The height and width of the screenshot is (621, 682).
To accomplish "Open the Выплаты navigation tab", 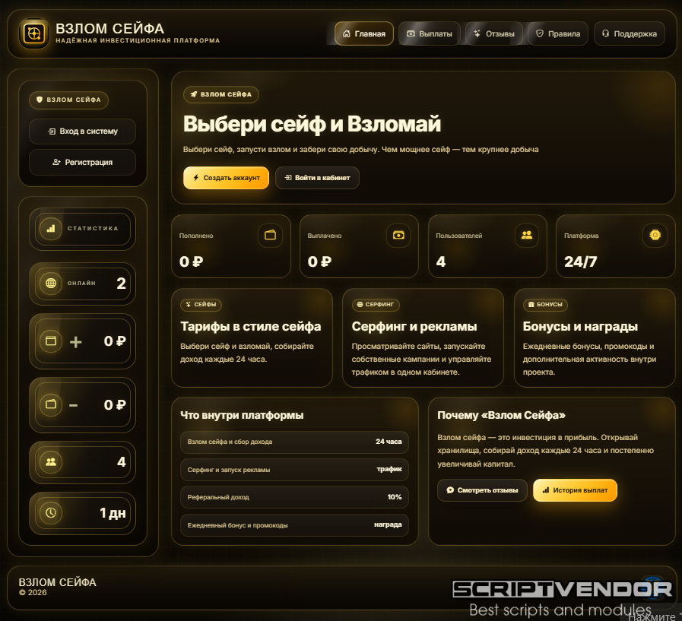I will click(430, 33).
